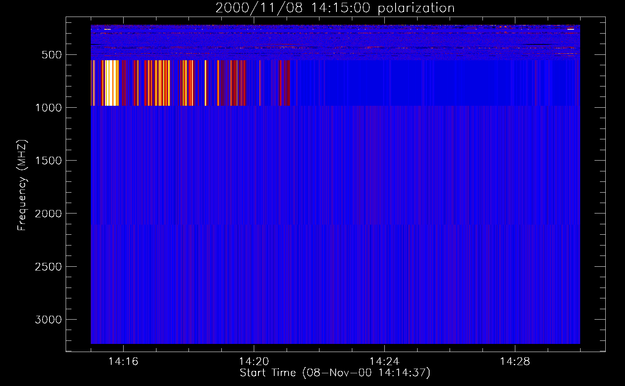Select the 1500 frequency tick label

click(48, 161)
